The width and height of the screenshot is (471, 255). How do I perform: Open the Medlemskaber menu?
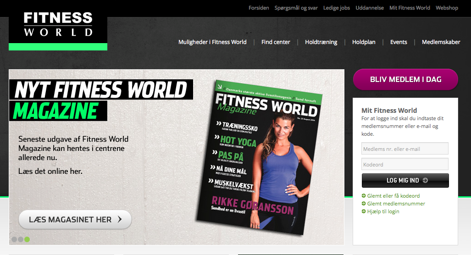coord(441,42)
